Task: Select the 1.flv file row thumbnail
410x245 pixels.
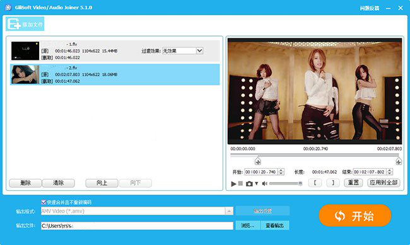Action: coord(25,50)
